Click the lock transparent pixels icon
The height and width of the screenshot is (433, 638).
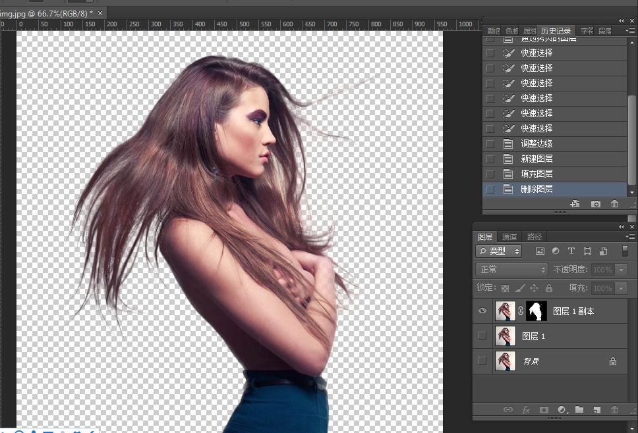pos(505,288)
